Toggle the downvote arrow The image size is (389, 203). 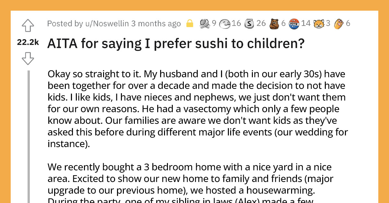click(x=28, y=59)
